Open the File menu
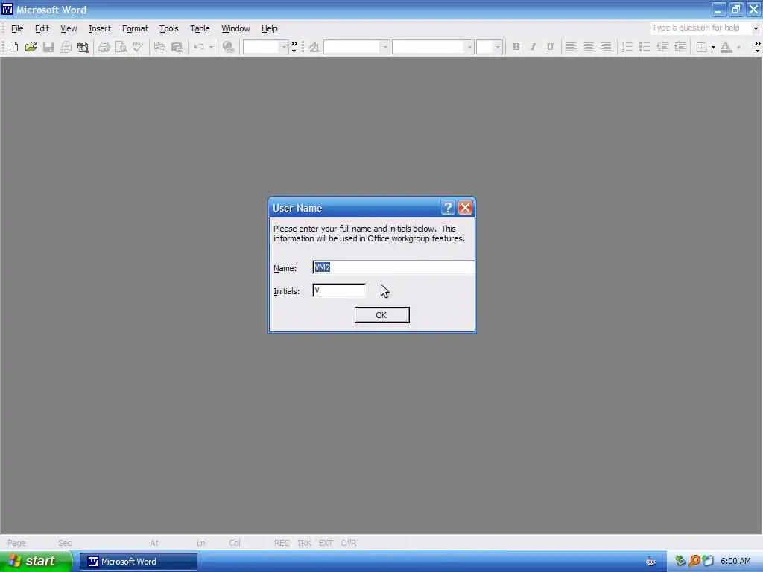The width and height of the screenshot is (763, 572). [x=17, y=28]
